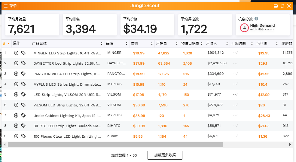Click the 7,590 monthly sales cell
296x162 pixels.
coord(163,105)
